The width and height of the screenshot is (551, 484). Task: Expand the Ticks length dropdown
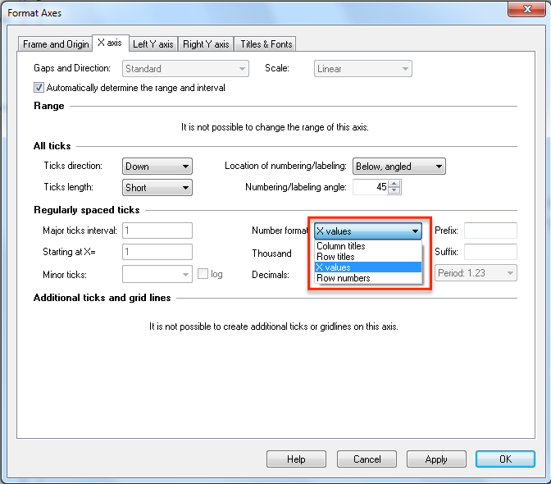[157, 188]
